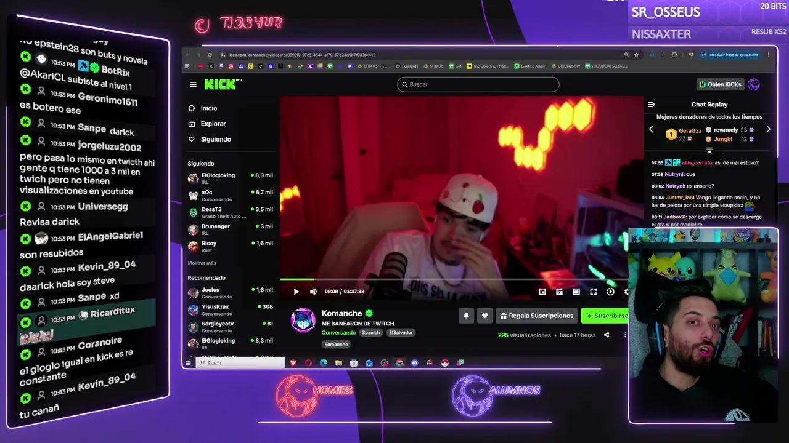
Task: Open the three-dot video options menu
Action: 624,335
